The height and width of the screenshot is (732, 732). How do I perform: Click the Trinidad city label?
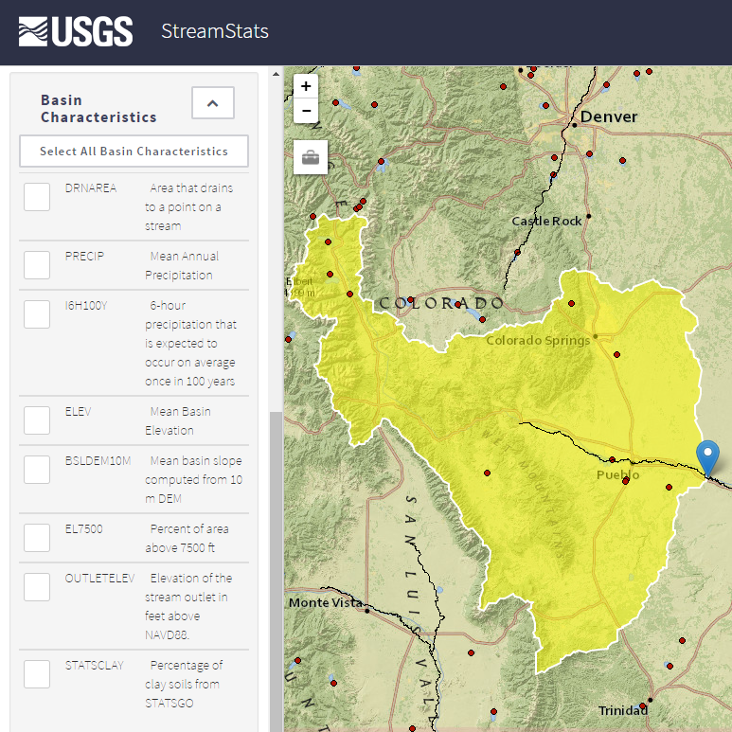click(x=623, y=710)
